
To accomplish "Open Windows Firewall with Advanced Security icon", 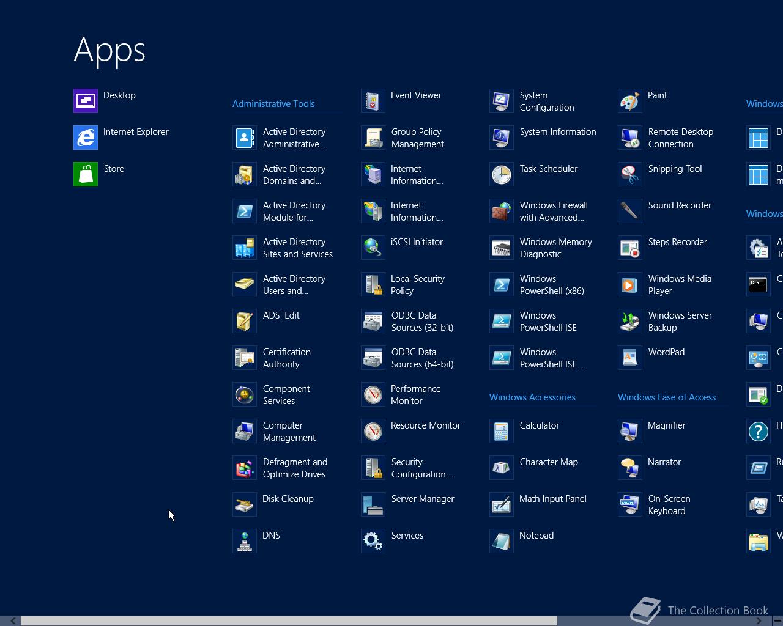I will point(502,211).
